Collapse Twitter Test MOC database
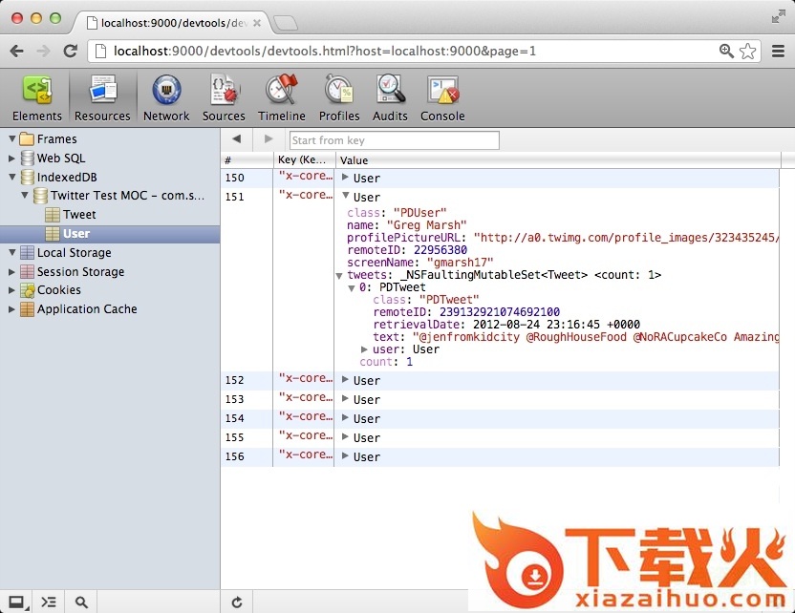Screen dimensions: 795x613 pos(24,195)
